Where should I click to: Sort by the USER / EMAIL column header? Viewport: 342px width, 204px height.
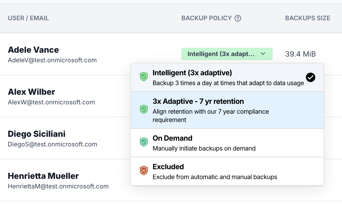[x=28, y=18]
